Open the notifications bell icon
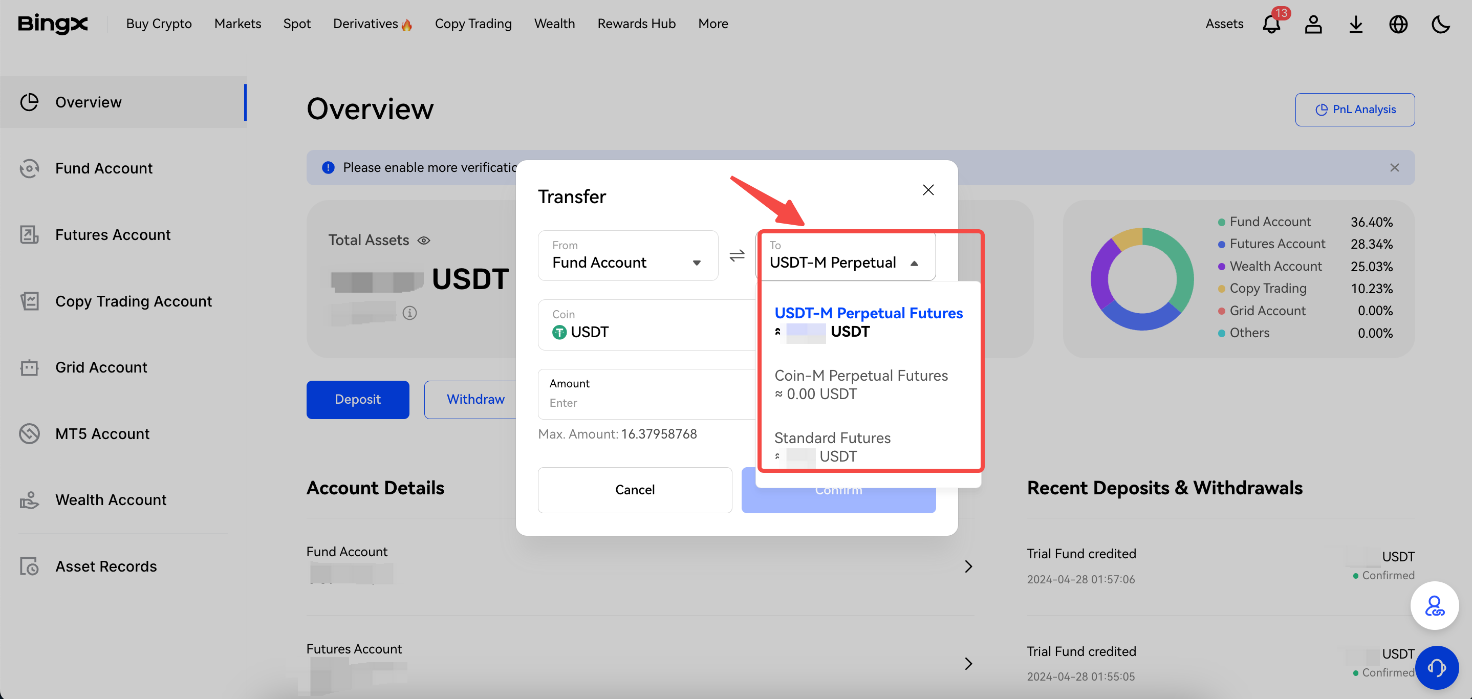Viewport: 1472px width, 699px height. pyautogui.click(x=1271, y=24)
